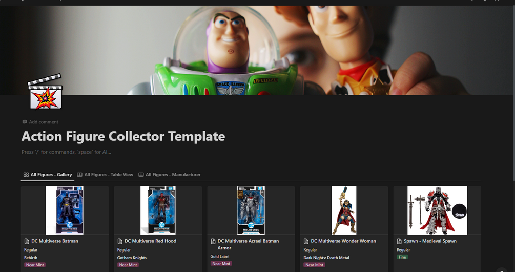
Task: Click the Azrael Batman Armor box thumbnail
Action: tap(251, 211)
